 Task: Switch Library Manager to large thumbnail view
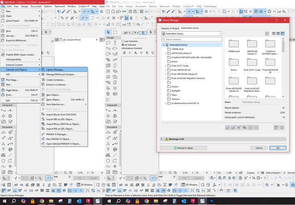(x=283, y=34)
